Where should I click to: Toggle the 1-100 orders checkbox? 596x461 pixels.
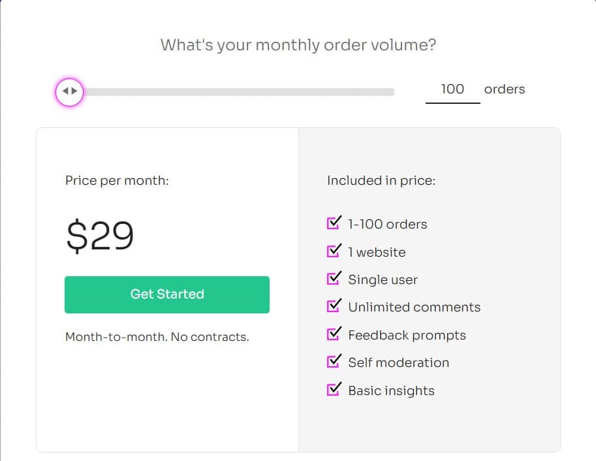click(x=332, y=223)
